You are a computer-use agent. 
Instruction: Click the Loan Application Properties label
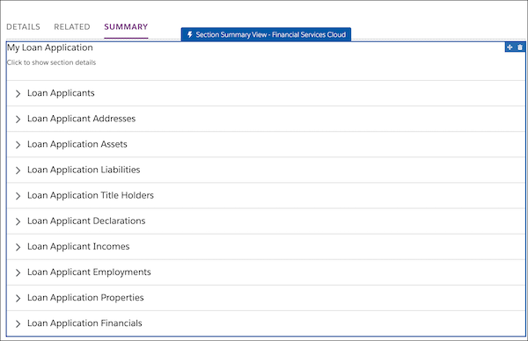(85, 298)
